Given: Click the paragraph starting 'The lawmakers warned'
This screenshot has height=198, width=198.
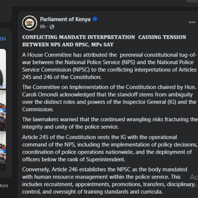Looking at the screenshot, I should (110, 123).
